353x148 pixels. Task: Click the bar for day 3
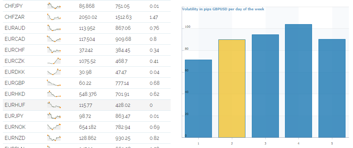click(265, 86)
